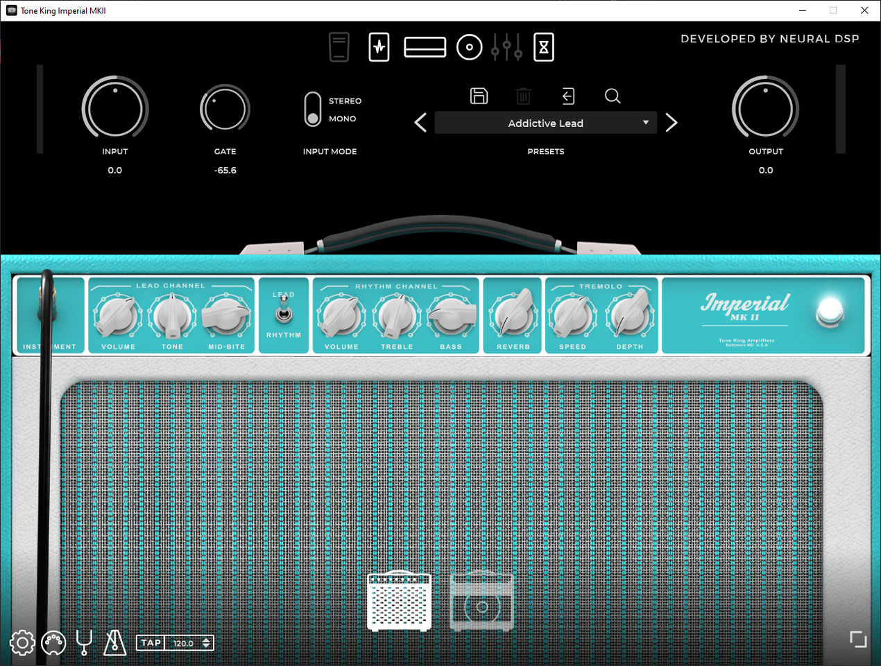Click the PRESETS label
The height and width of the screenshot is (666, 881).
(x=546, y=151)
